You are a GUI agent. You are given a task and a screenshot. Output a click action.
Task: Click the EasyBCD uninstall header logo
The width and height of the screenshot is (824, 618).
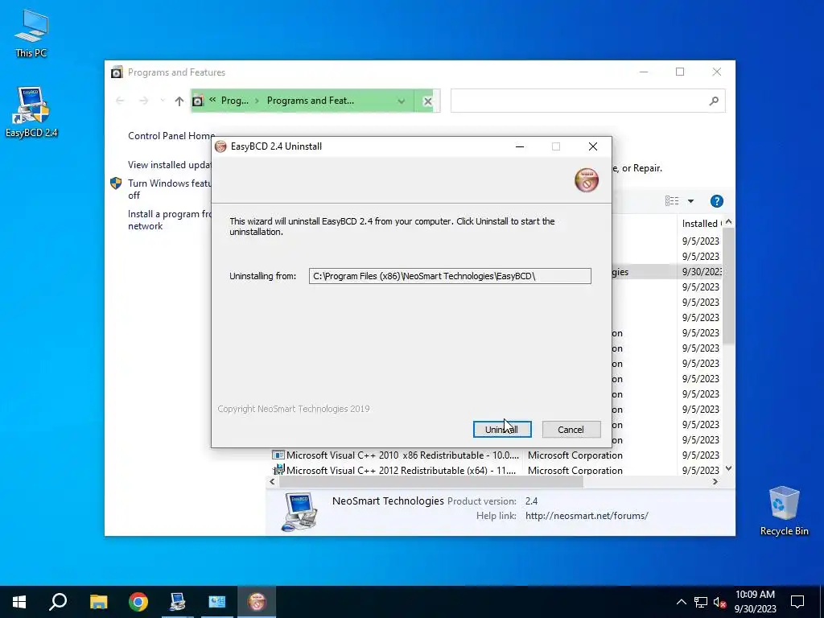(x=587, y=180)
